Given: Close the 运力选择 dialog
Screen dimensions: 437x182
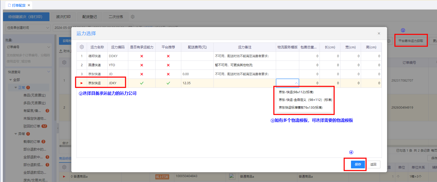Looking at the screenshot, I should point(379,33).
